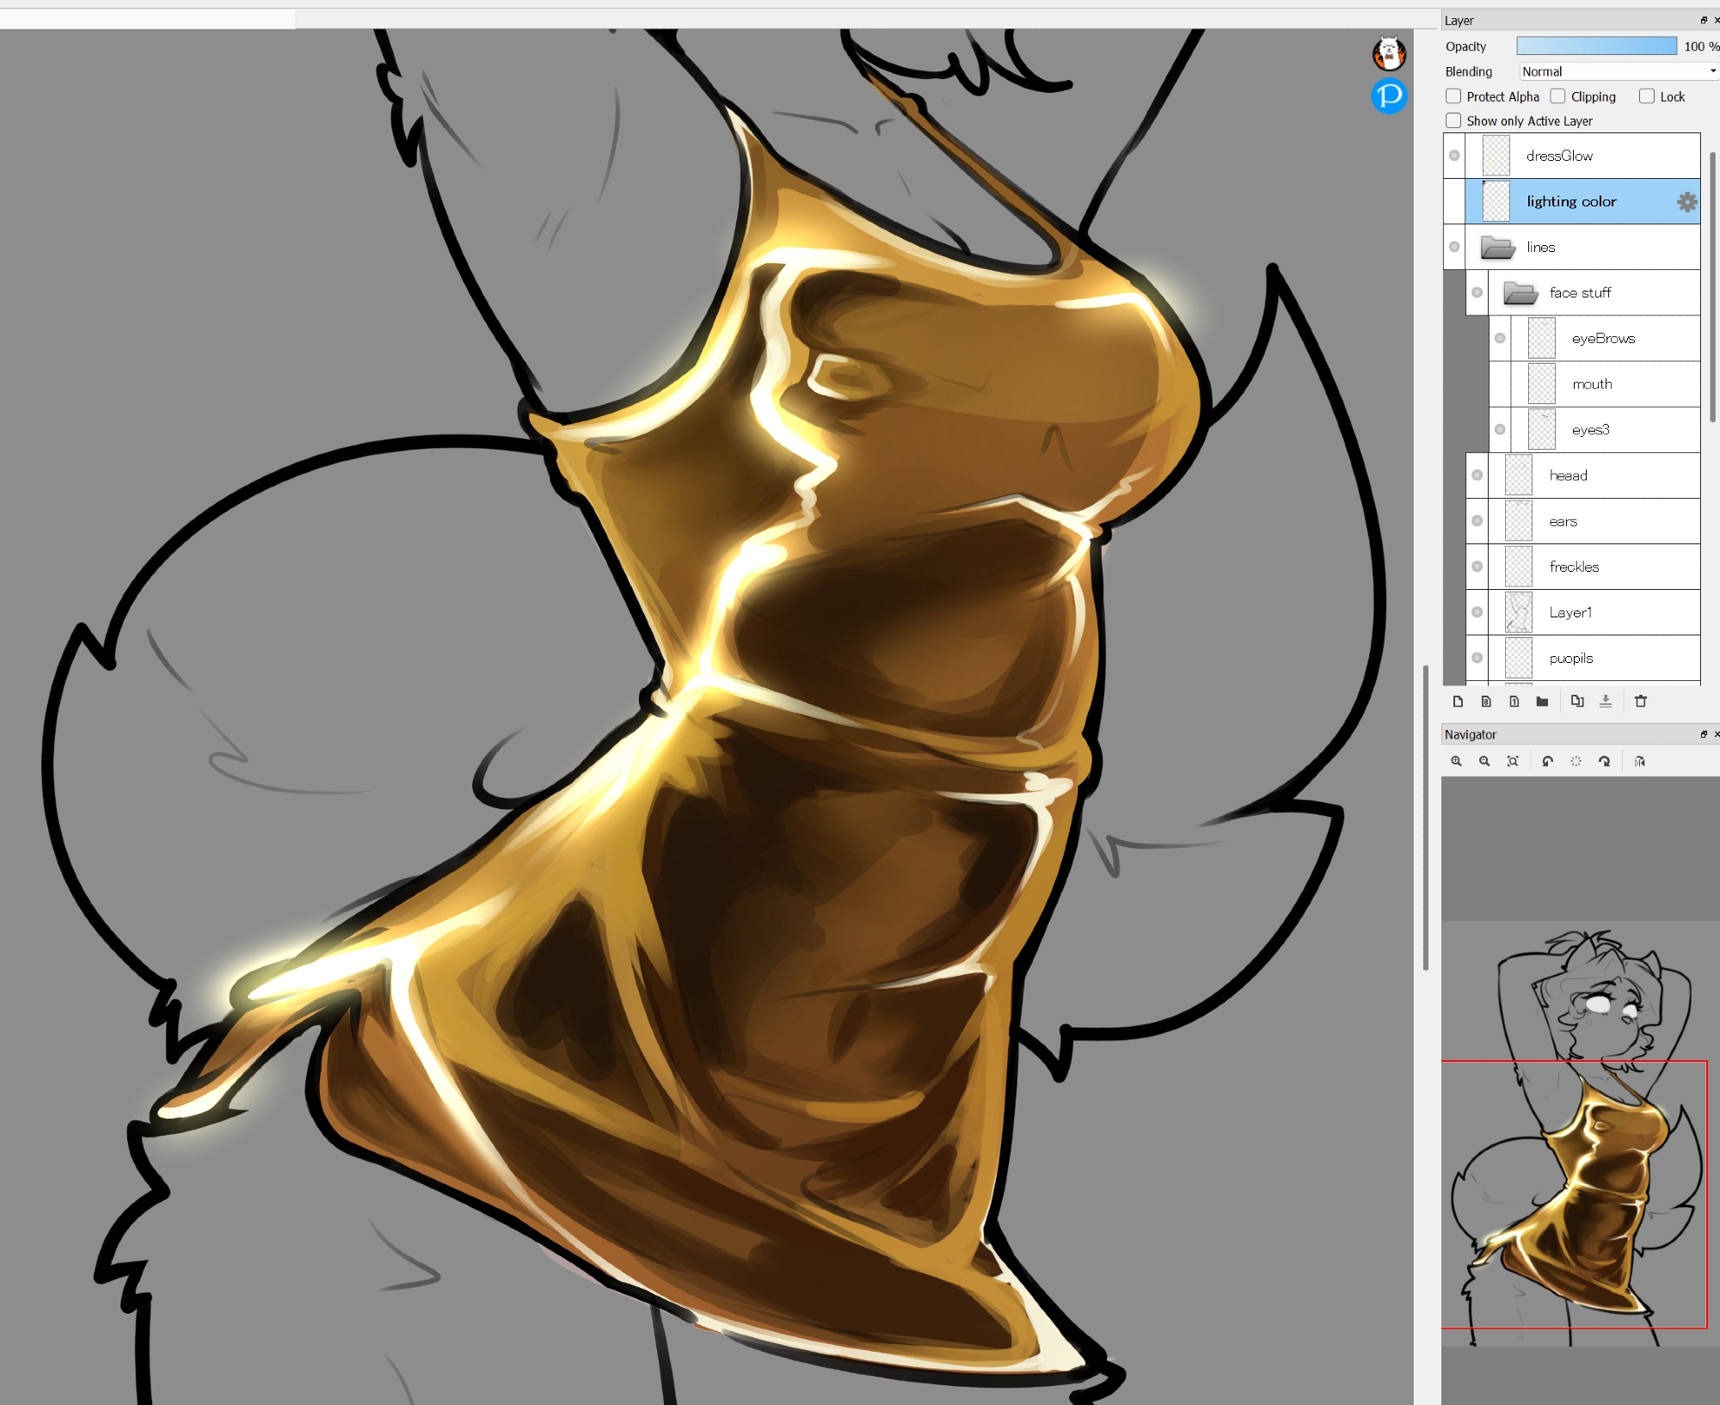Screen dimensions: 1720x1405
Task: Click the Navigator preview thumbnail
Action: point(1574,1195)
